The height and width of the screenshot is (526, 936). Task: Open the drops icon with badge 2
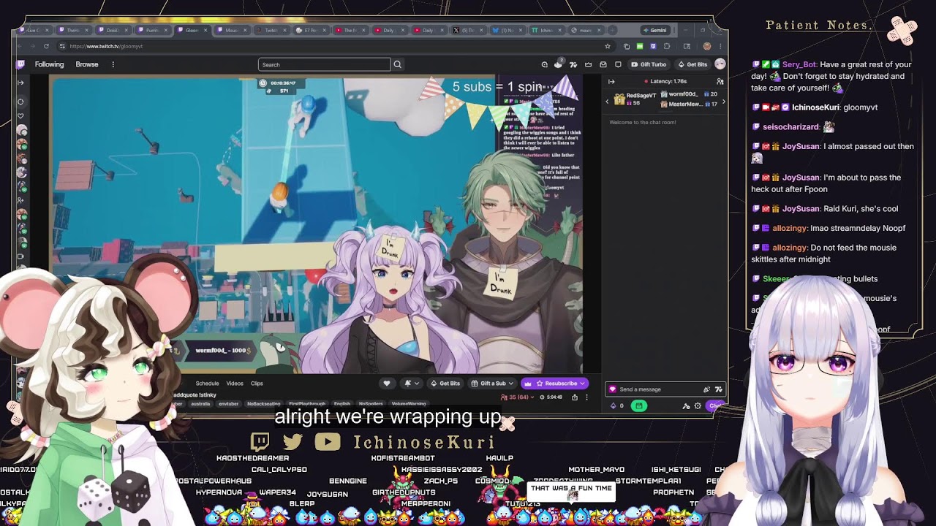559,64
